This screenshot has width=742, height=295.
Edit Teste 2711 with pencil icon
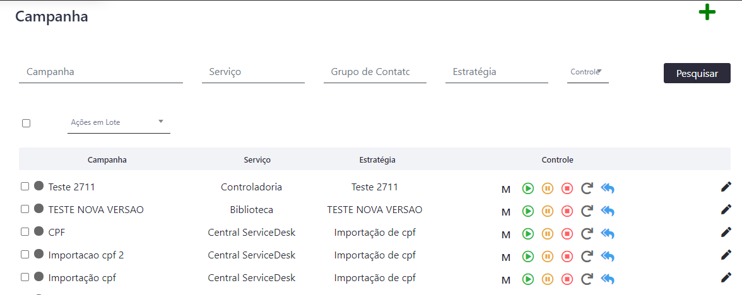(x=726, y=187)
